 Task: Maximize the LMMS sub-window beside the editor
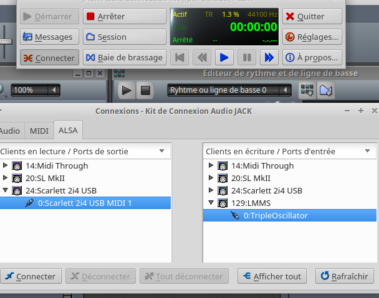tap(89, 73)
